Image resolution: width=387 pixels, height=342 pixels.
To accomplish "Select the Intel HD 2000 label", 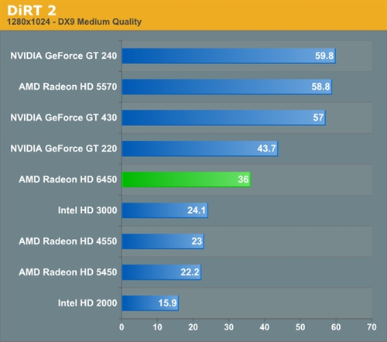I will pos(87,303).
